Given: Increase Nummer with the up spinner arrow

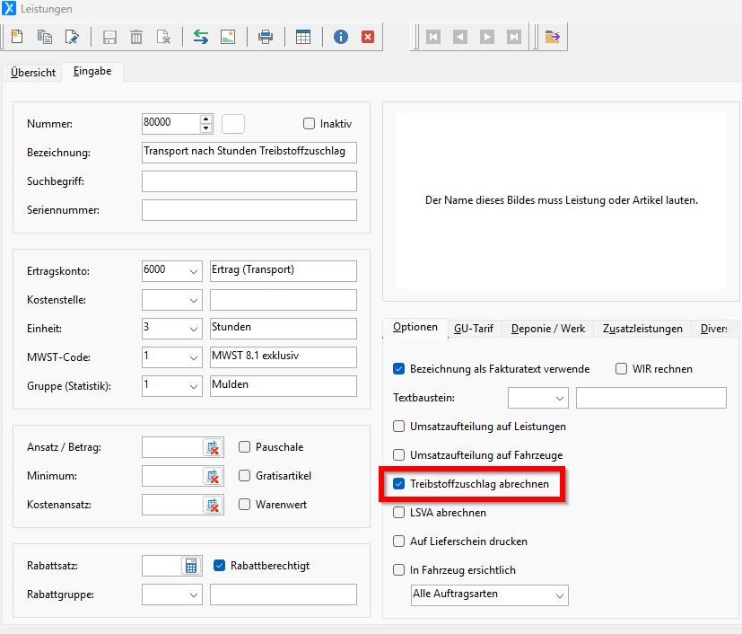Looking at the screenshot, I should 206,119.
